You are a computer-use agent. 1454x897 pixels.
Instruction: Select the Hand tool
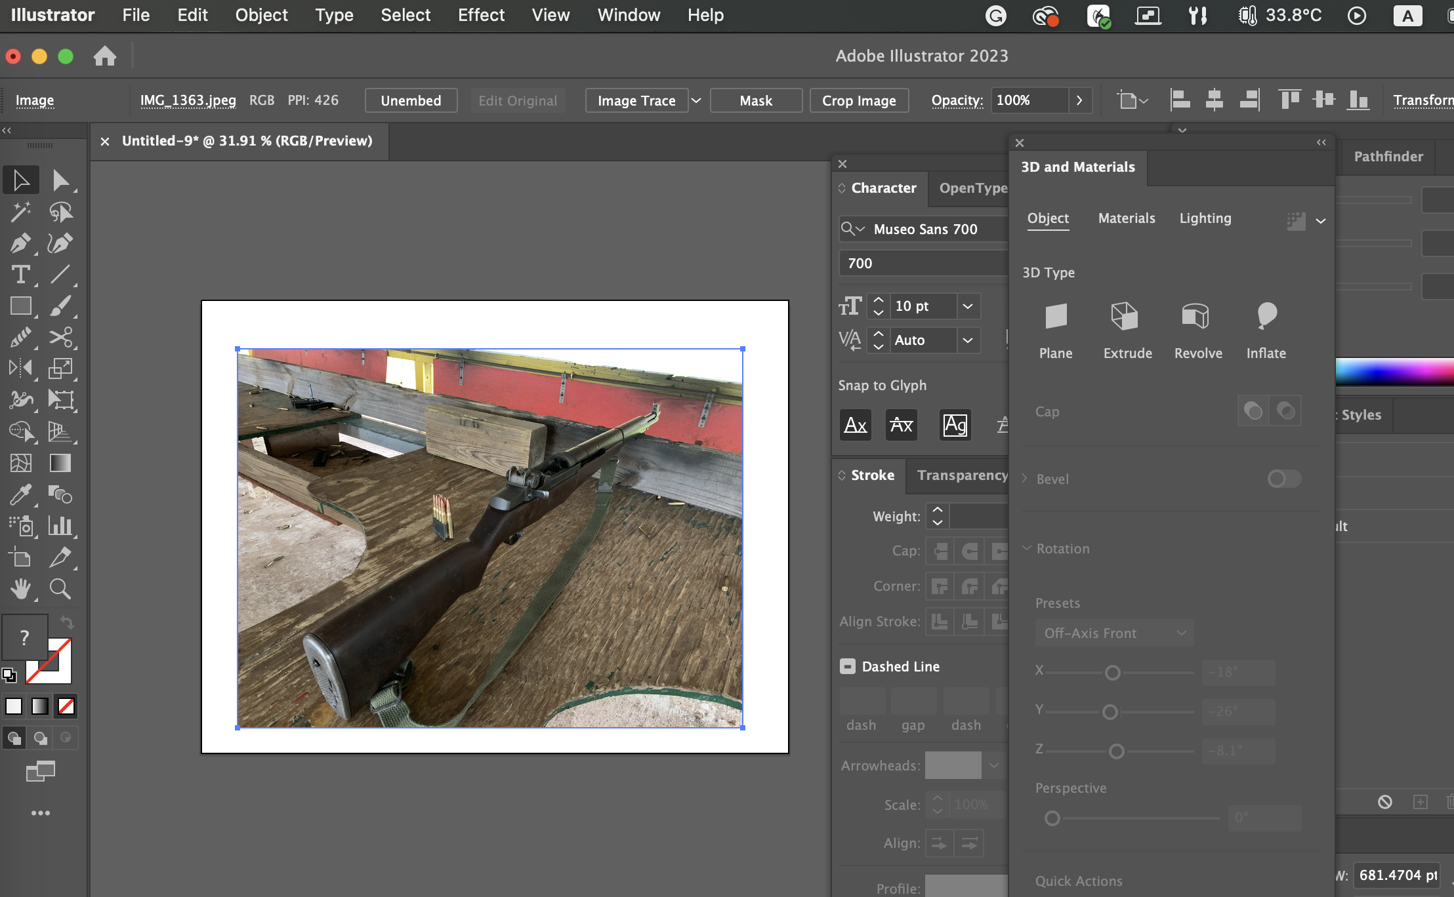coord(20,589)
